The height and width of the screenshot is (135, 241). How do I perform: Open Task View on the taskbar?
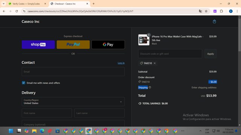(19, 131)
